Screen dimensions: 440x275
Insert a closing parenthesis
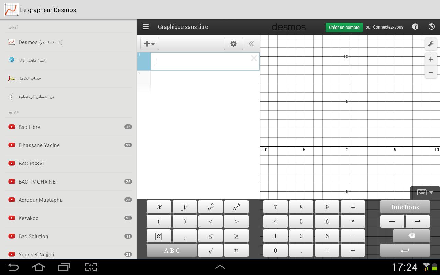pyautogui.click(x=185, y=221)
